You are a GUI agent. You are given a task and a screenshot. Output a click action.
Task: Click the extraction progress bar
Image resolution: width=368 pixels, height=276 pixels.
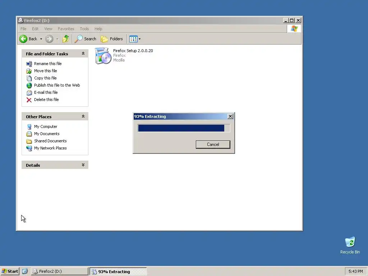(x=184, y=128)
